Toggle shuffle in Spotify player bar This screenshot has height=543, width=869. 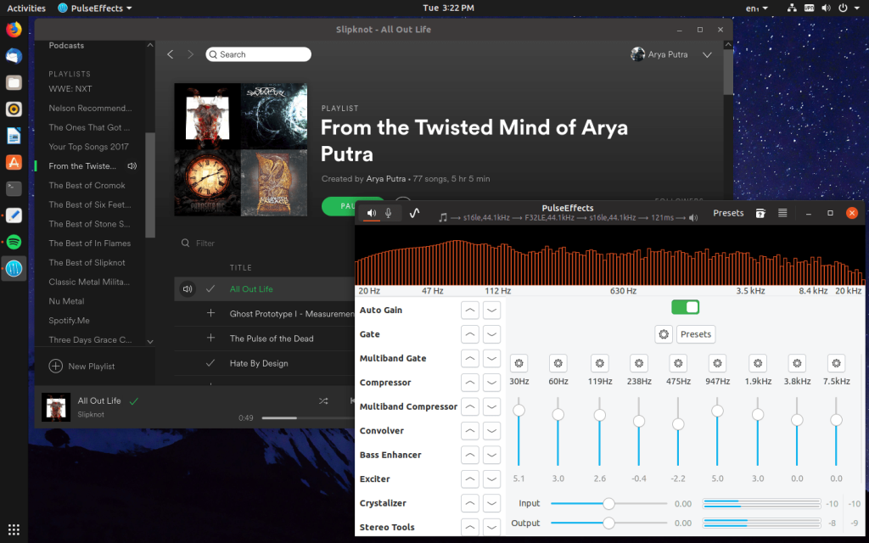[x=323, y=400]
